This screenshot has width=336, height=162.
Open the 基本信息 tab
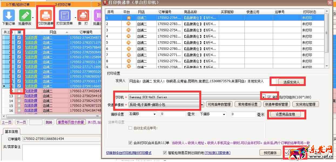click(12, 132)
